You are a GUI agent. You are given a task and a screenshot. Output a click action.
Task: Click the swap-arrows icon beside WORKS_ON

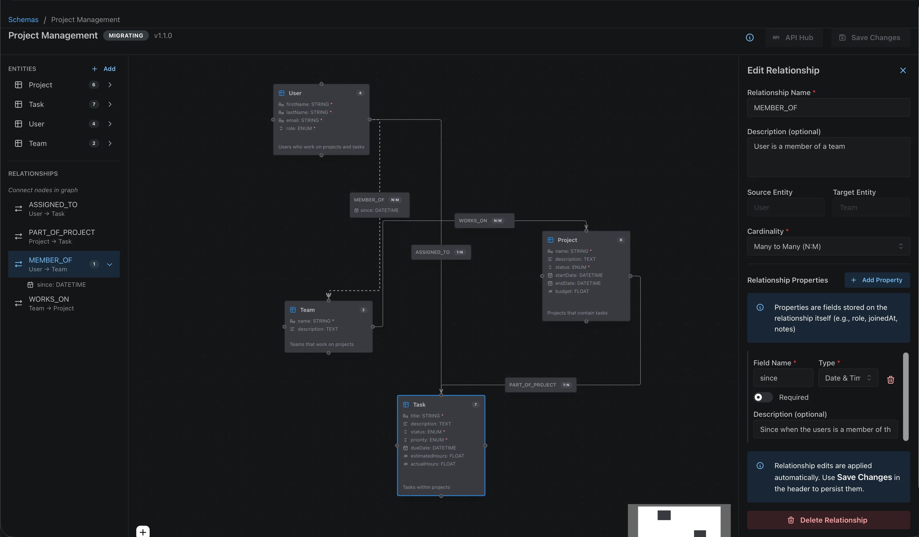point(19,303)
